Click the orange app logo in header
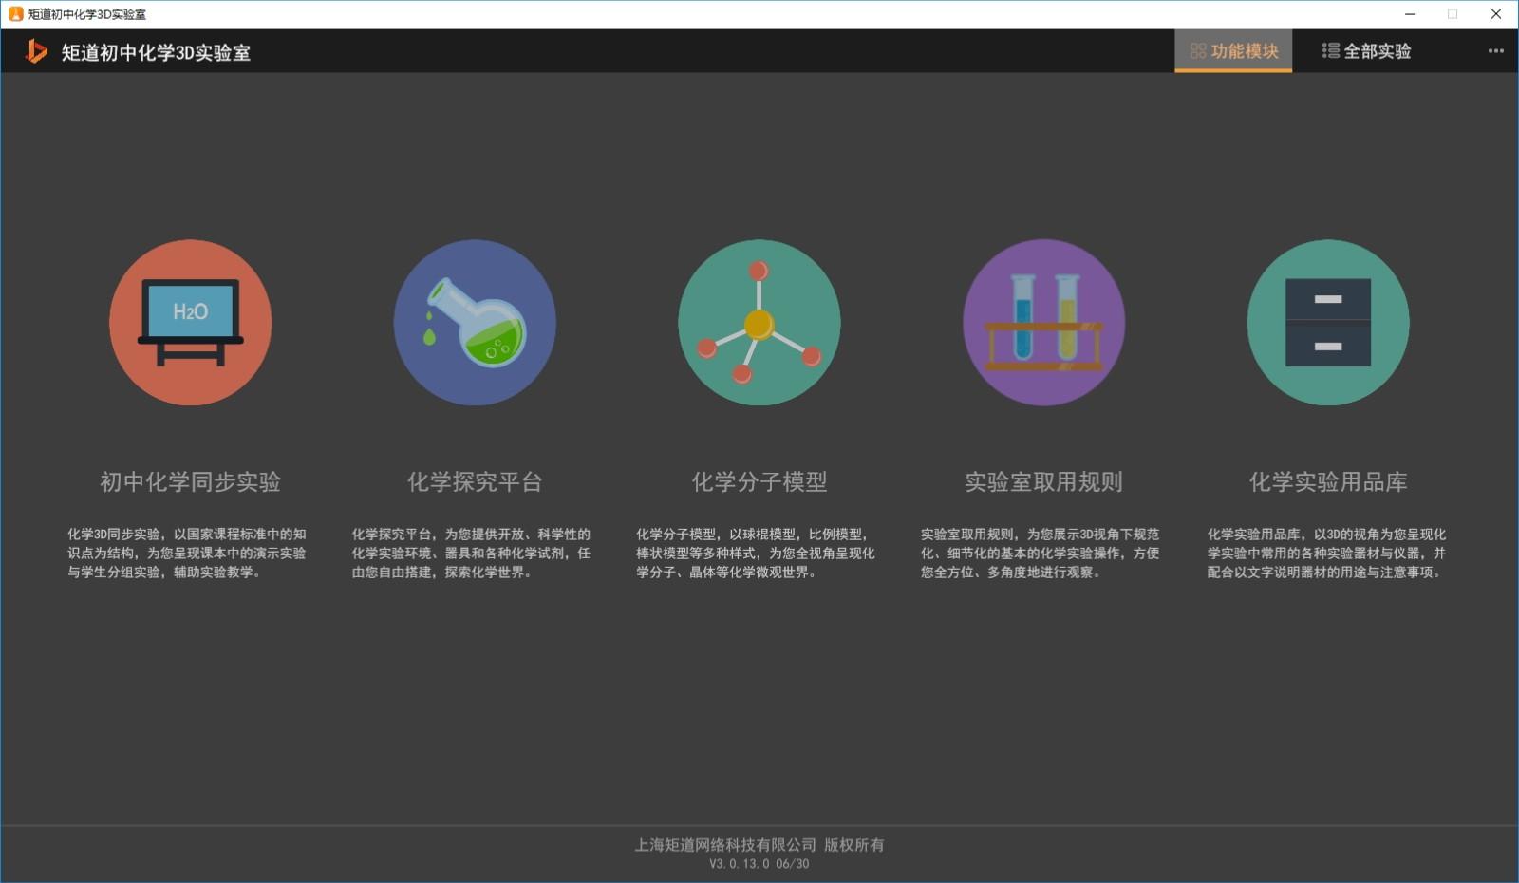 point(36,51)
